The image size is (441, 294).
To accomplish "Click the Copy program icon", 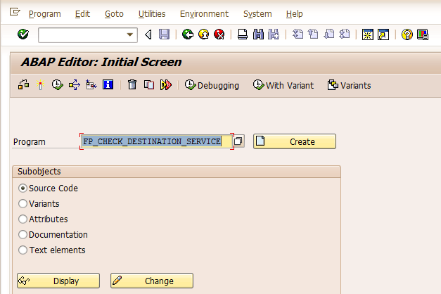I will 149,84.
